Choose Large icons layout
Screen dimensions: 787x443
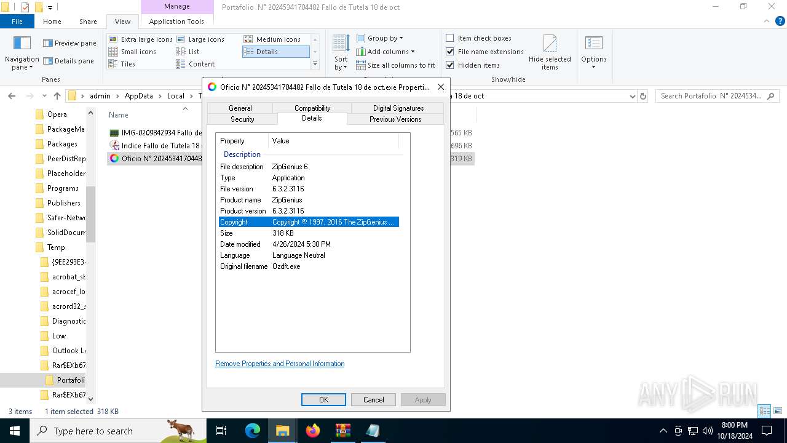200,39
